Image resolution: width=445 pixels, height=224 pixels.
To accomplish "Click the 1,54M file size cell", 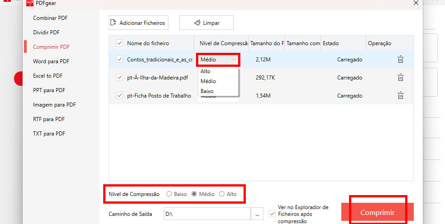I will coord(263,96).
